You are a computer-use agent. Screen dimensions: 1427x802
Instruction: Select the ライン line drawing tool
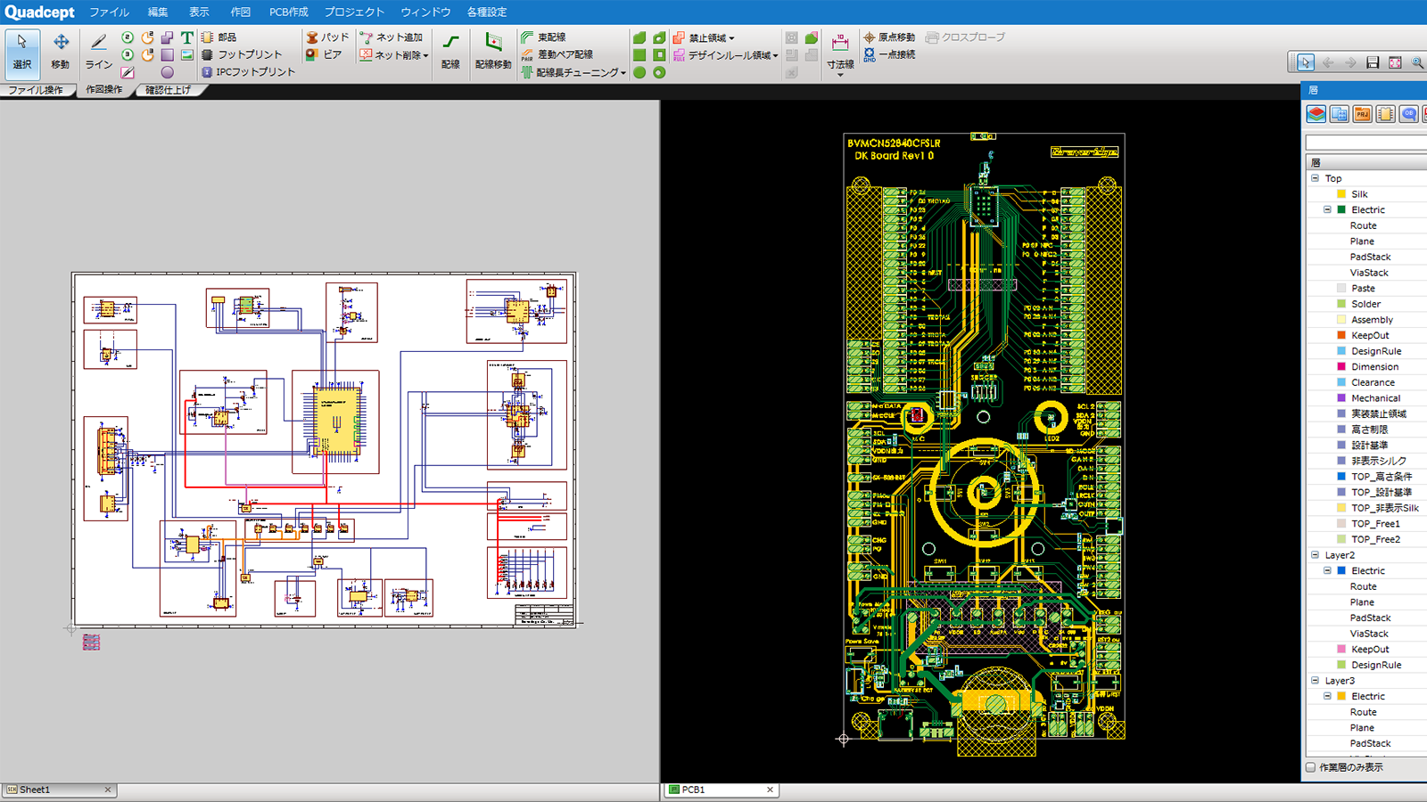[x=98, y=51]
